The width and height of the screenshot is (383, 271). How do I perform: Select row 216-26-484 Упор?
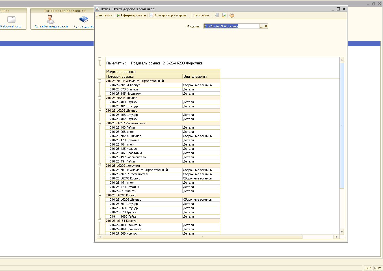click(163, 144)
